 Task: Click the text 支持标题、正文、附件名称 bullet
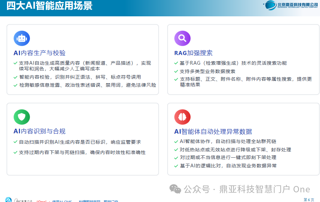246,82
